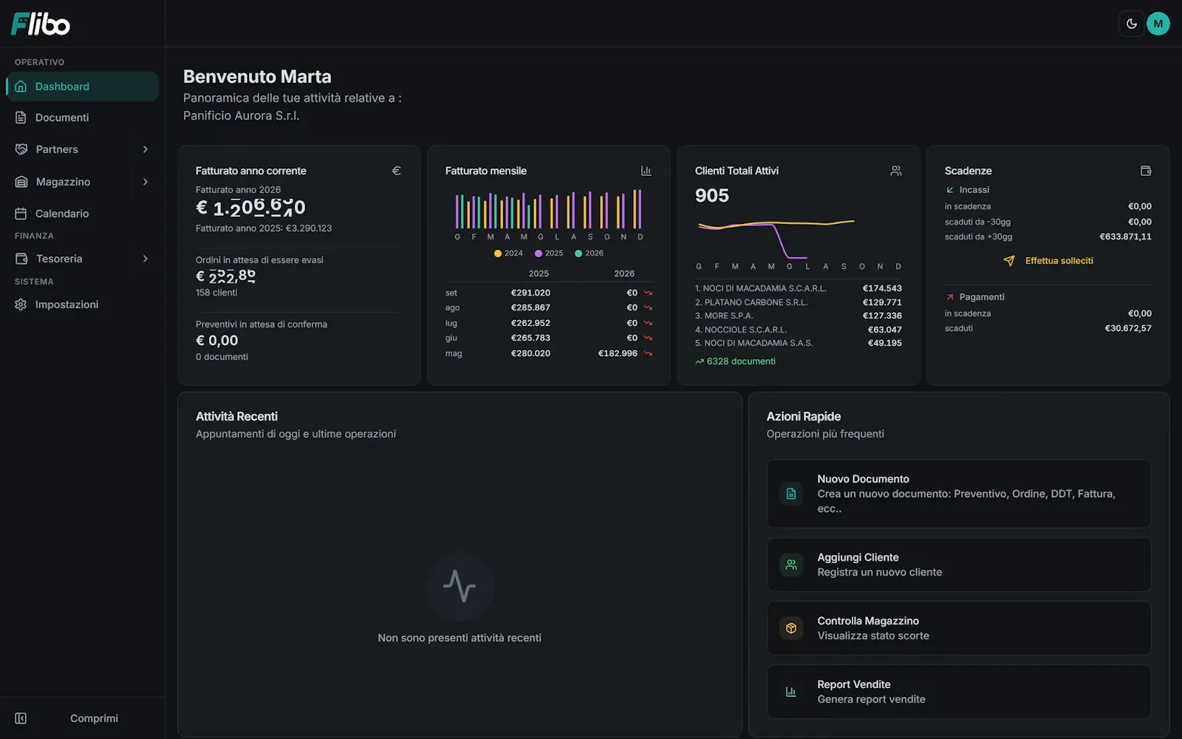Open the Partners menu item
Image resolution: width=1182 pixels, height=739 pixels.
coord(57,149)
